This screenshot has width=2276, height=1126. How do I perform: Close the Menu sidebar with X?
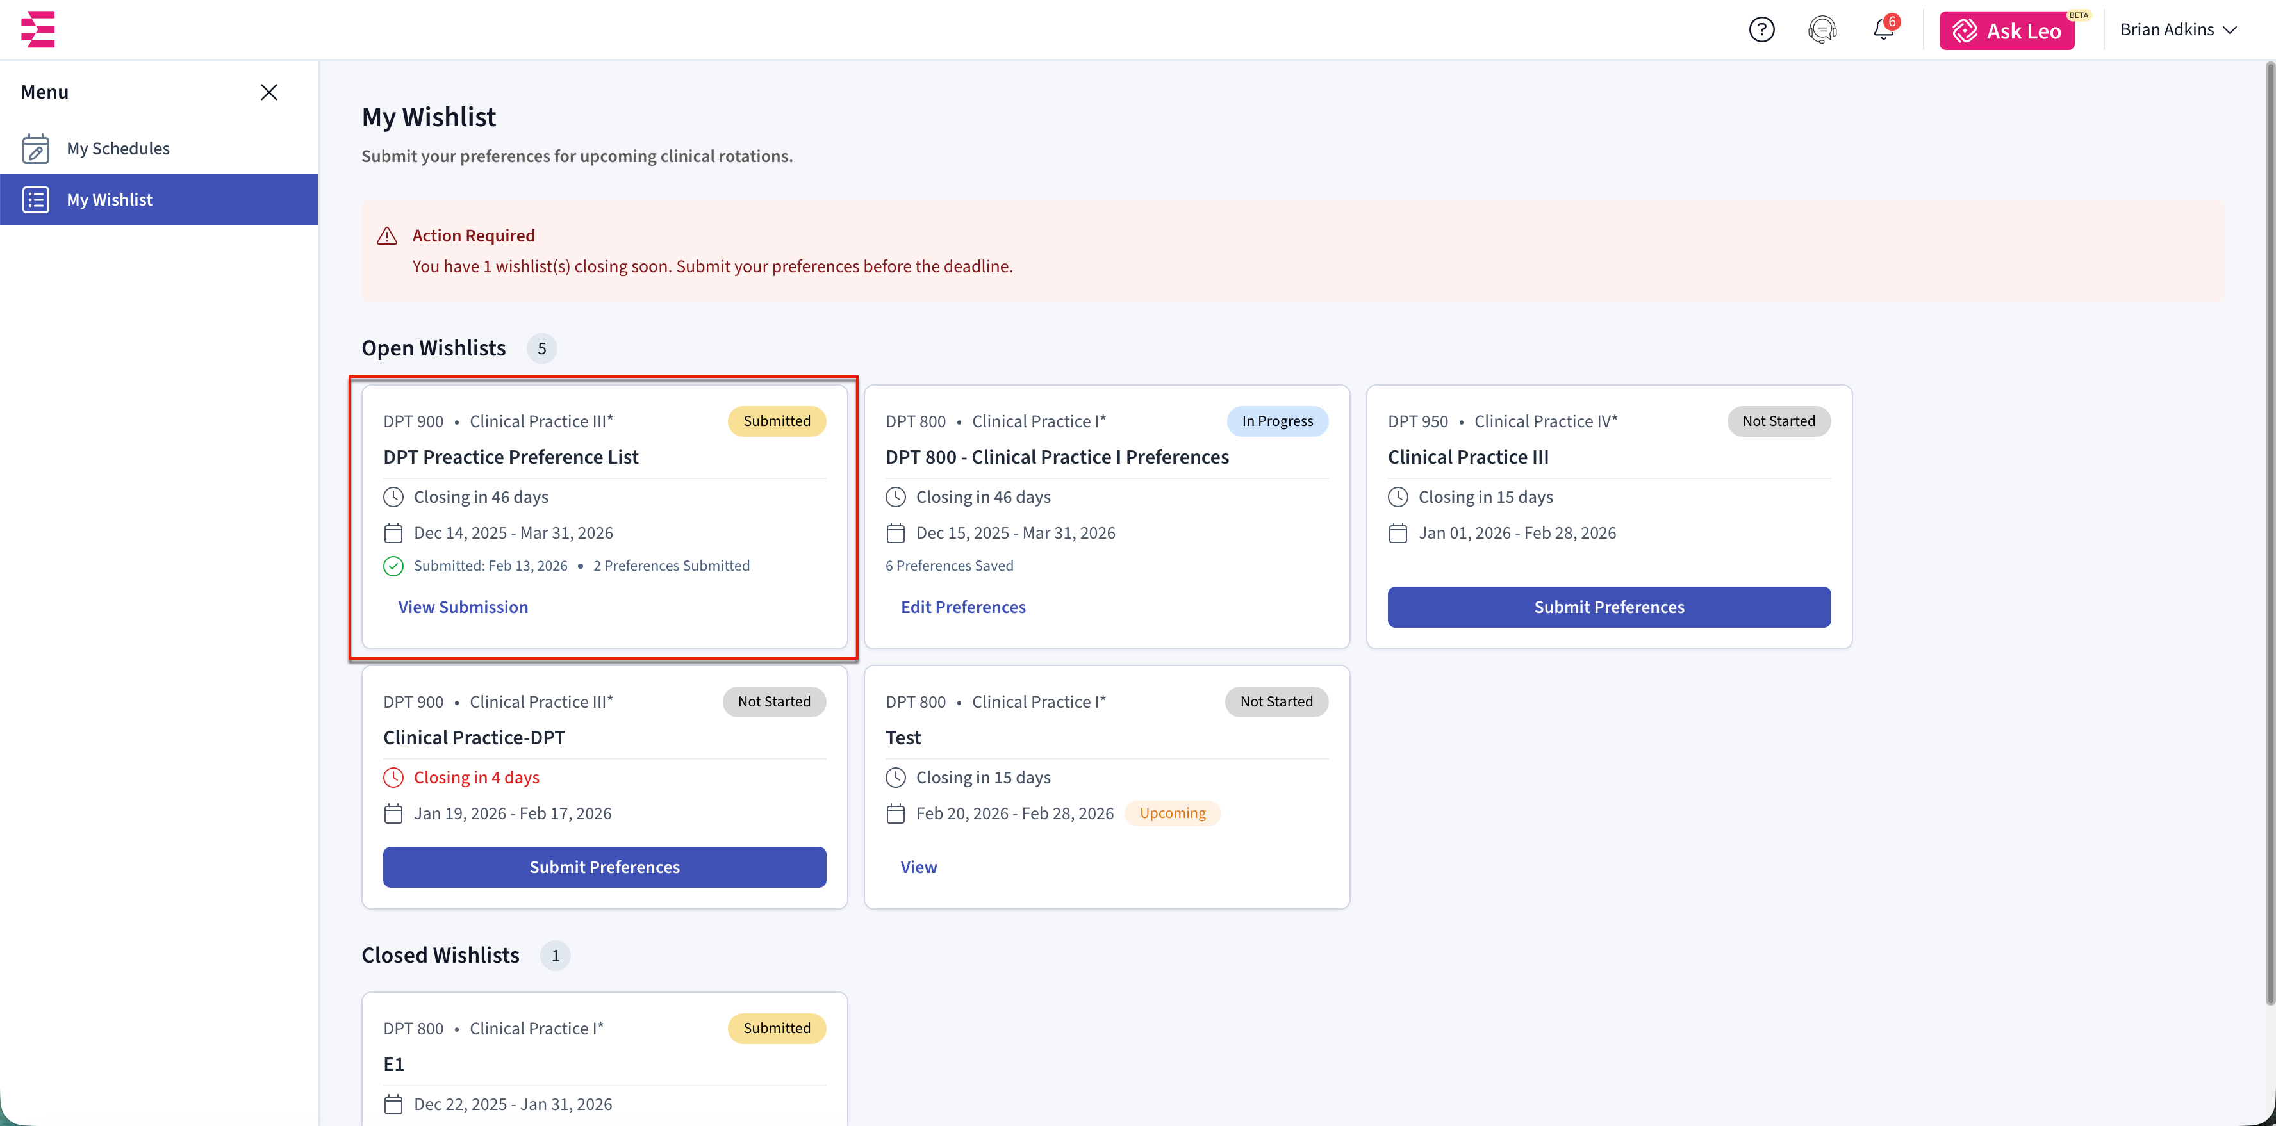[x=268, y=92]
